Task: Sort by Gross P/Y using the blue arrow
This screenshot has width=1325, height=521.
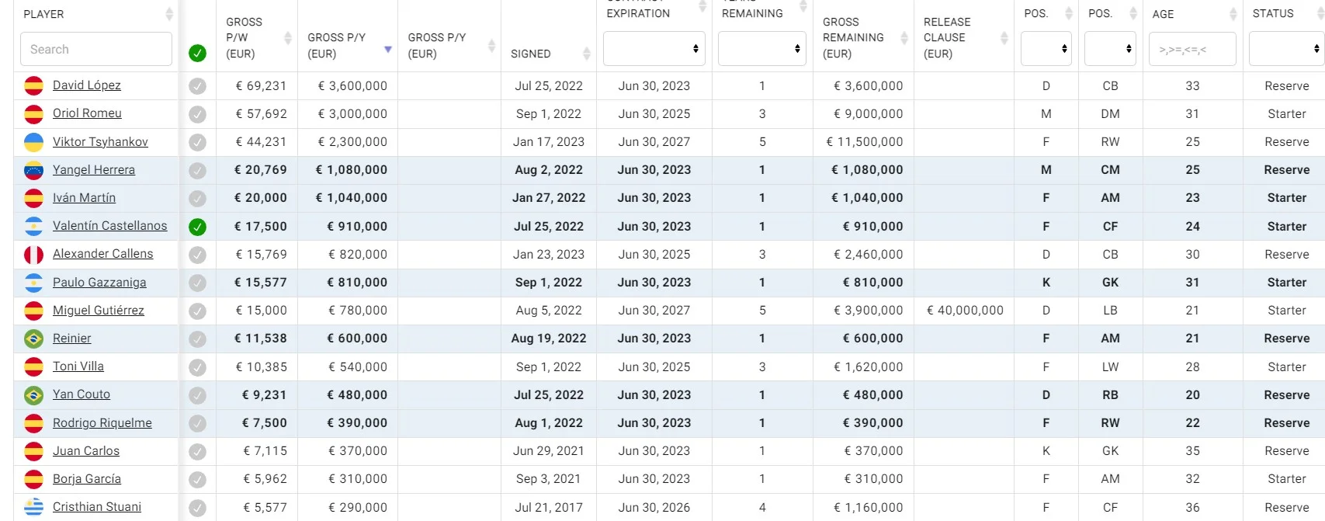Action: coord(388,50)
